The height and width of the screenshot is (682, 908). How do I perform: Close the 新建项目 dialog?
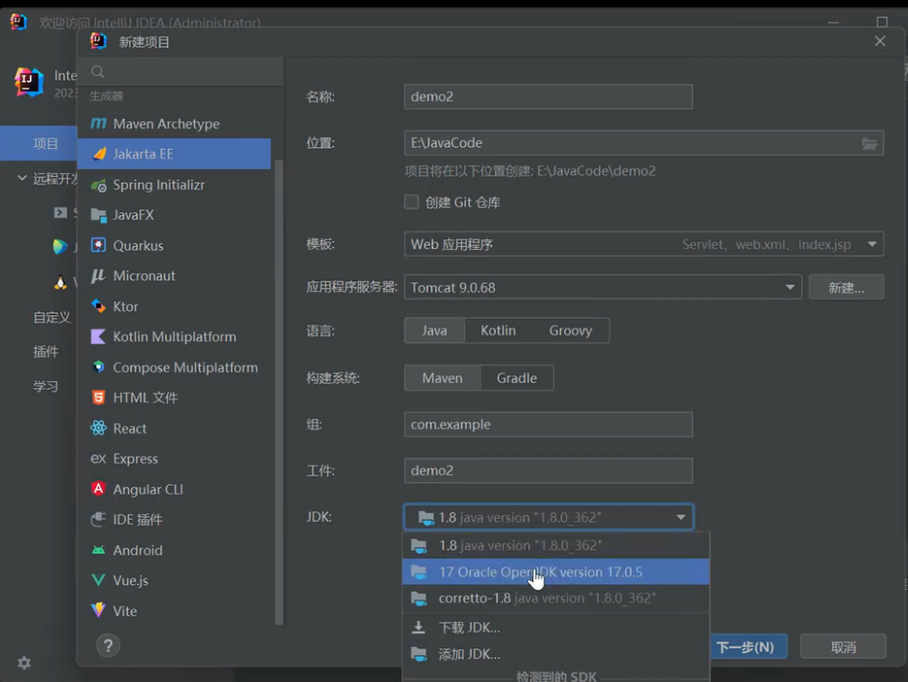pos(880,41)
